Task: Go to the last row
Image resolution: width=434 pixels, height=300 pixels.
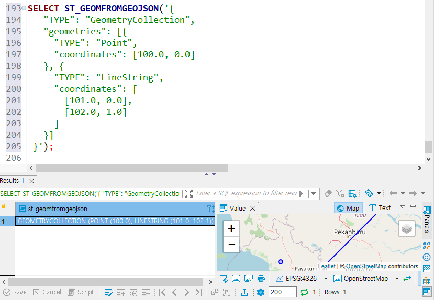Action: [198, 292]
